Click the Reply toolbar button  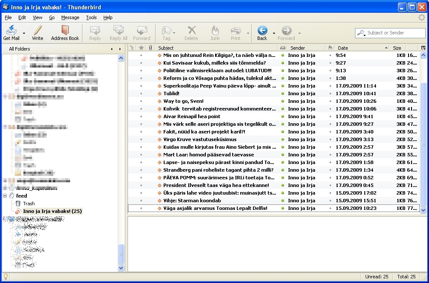(95, 33)
